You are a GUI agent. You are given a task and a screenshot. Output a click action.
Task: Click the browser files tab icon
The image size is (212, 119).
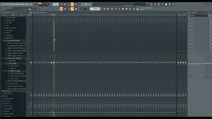13,15
